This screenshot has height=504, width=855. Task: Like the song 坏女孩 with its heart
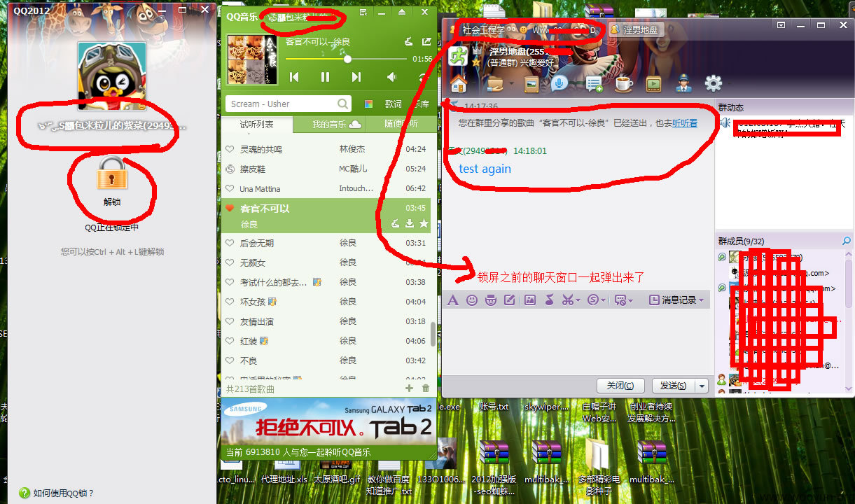coord(230,302)
